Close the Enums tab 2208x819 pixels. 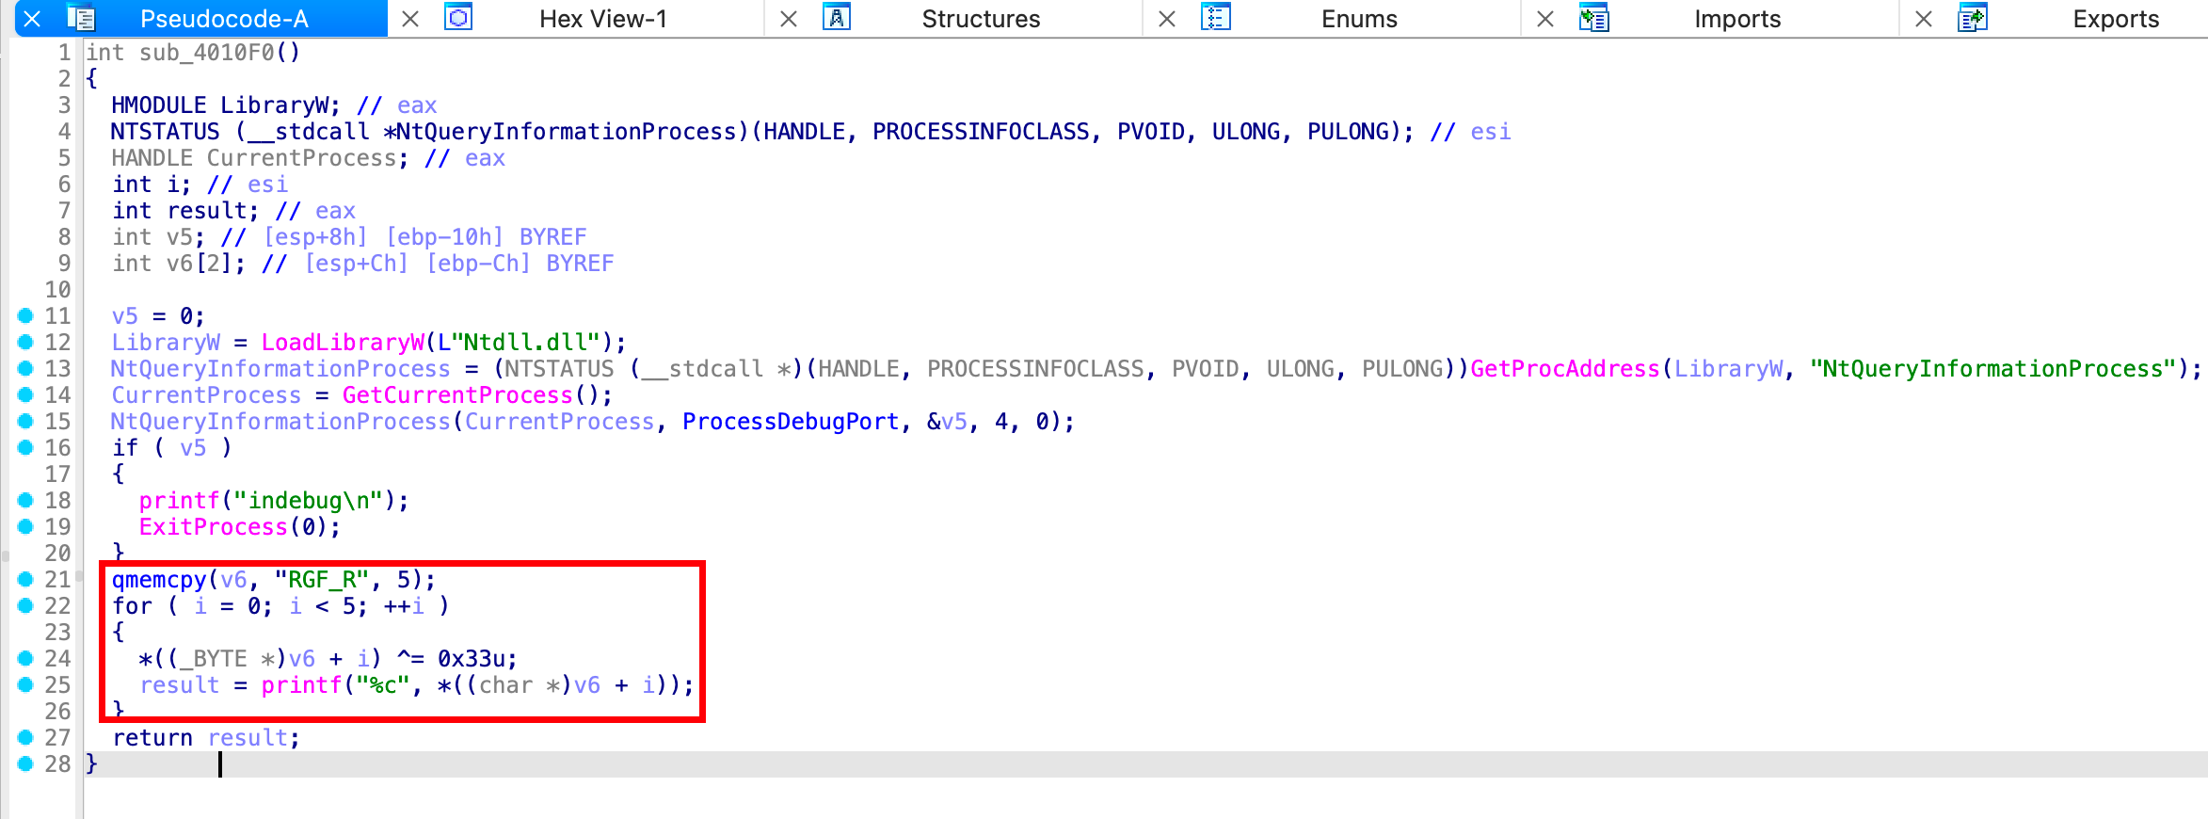(1167, 19)
